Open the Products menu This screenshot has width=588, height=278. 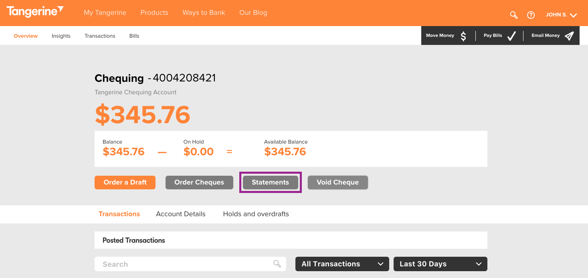pyautogui.click(x=154, y=12)
